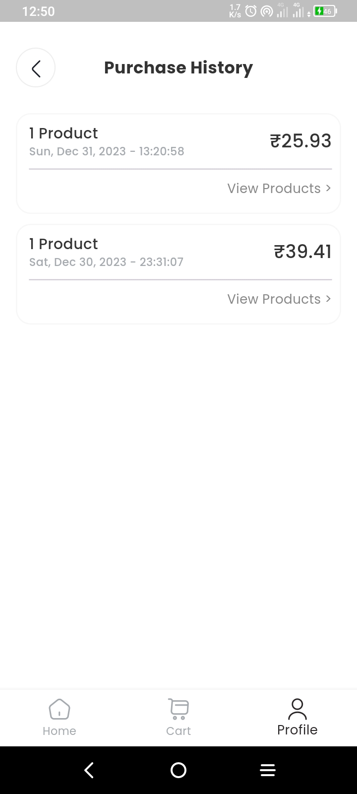
Task: View Products for Dec 31 purchase
Action: tap(279, 189)
